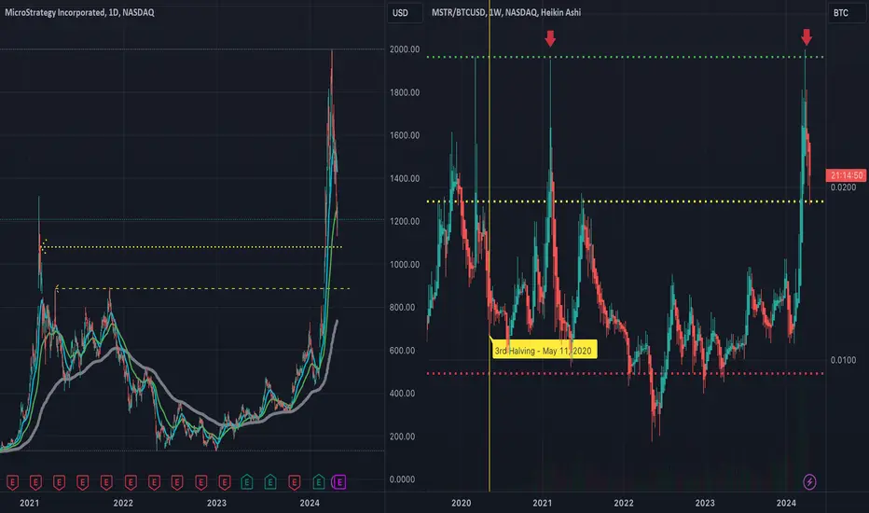Click the leftmost red earnings E marker
The image size is (869, 513).
[x=11, y=482]
